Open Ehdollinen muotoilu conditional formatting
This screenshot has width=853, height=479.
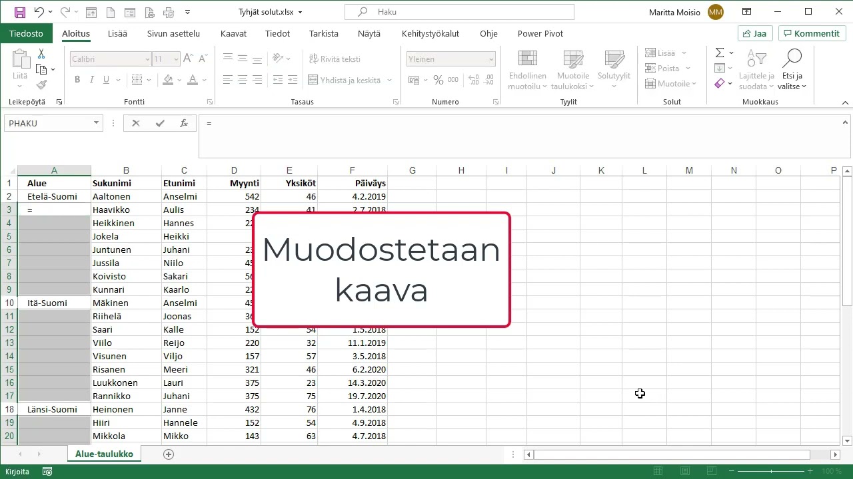[x=528, y=70]
